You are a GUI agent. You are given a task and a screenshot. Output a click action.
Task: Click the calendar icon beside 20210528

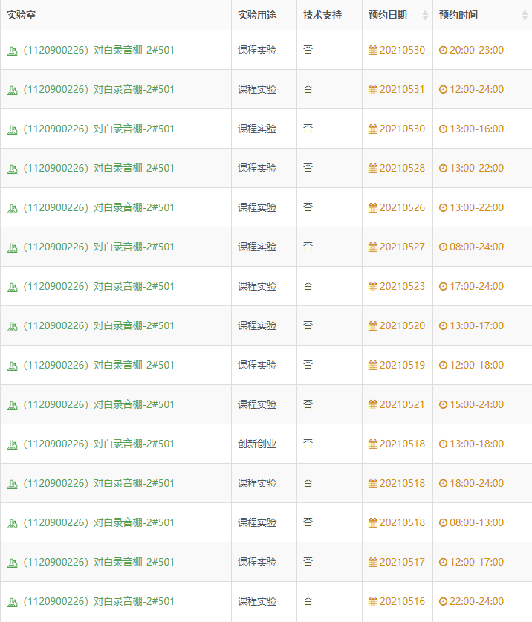(373, 168)
